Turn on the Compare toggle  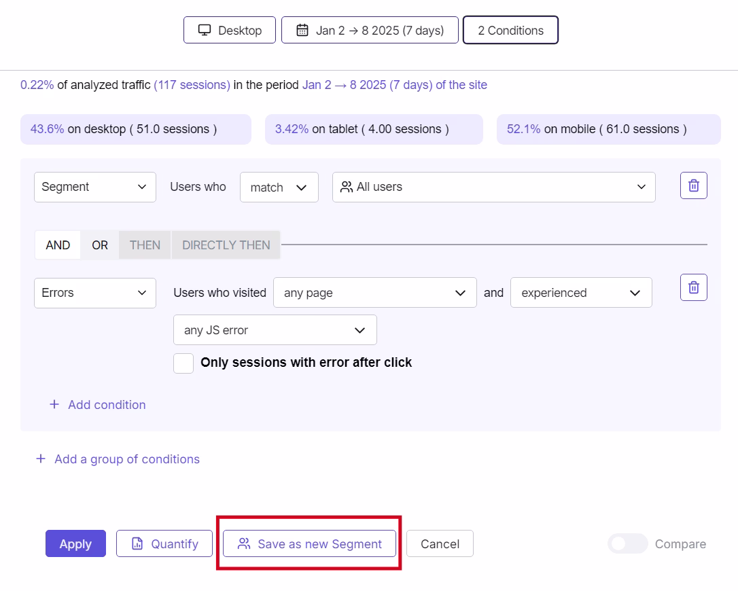click(x=627, y=543)
